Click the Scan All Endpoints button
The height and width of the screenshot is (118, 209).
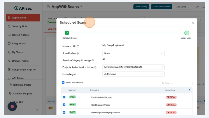click(161, 7)
